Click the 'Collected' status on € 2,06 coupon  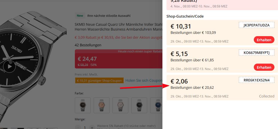(267, 96)
